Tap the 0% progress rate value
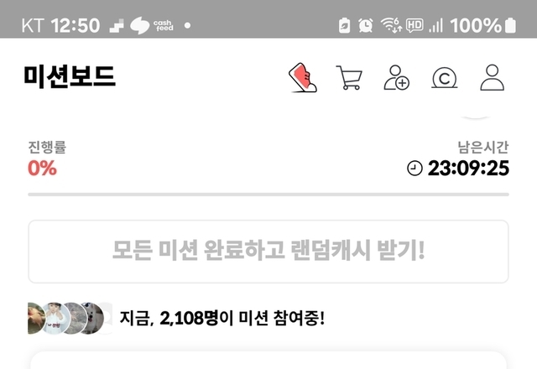Screen dimensions: 537x369 [42, 168]
